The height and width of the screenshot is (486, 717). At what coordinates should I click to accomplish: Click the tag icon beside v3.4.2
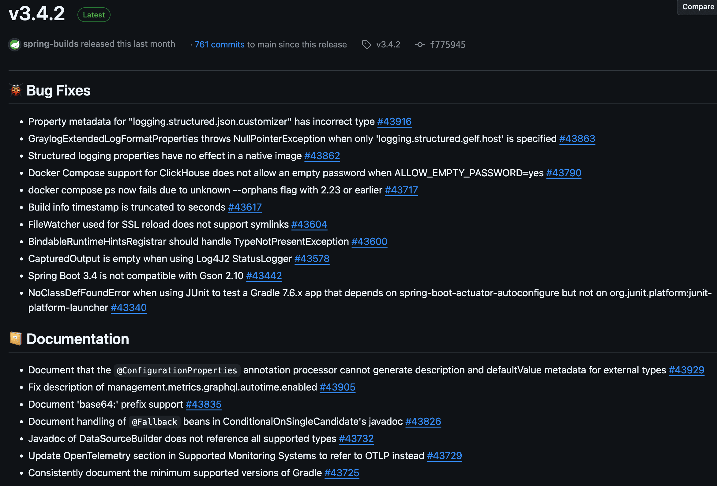coord(366,45)
